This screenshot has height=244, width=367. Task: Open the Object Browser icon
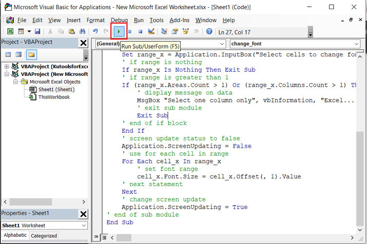(186, 31)
